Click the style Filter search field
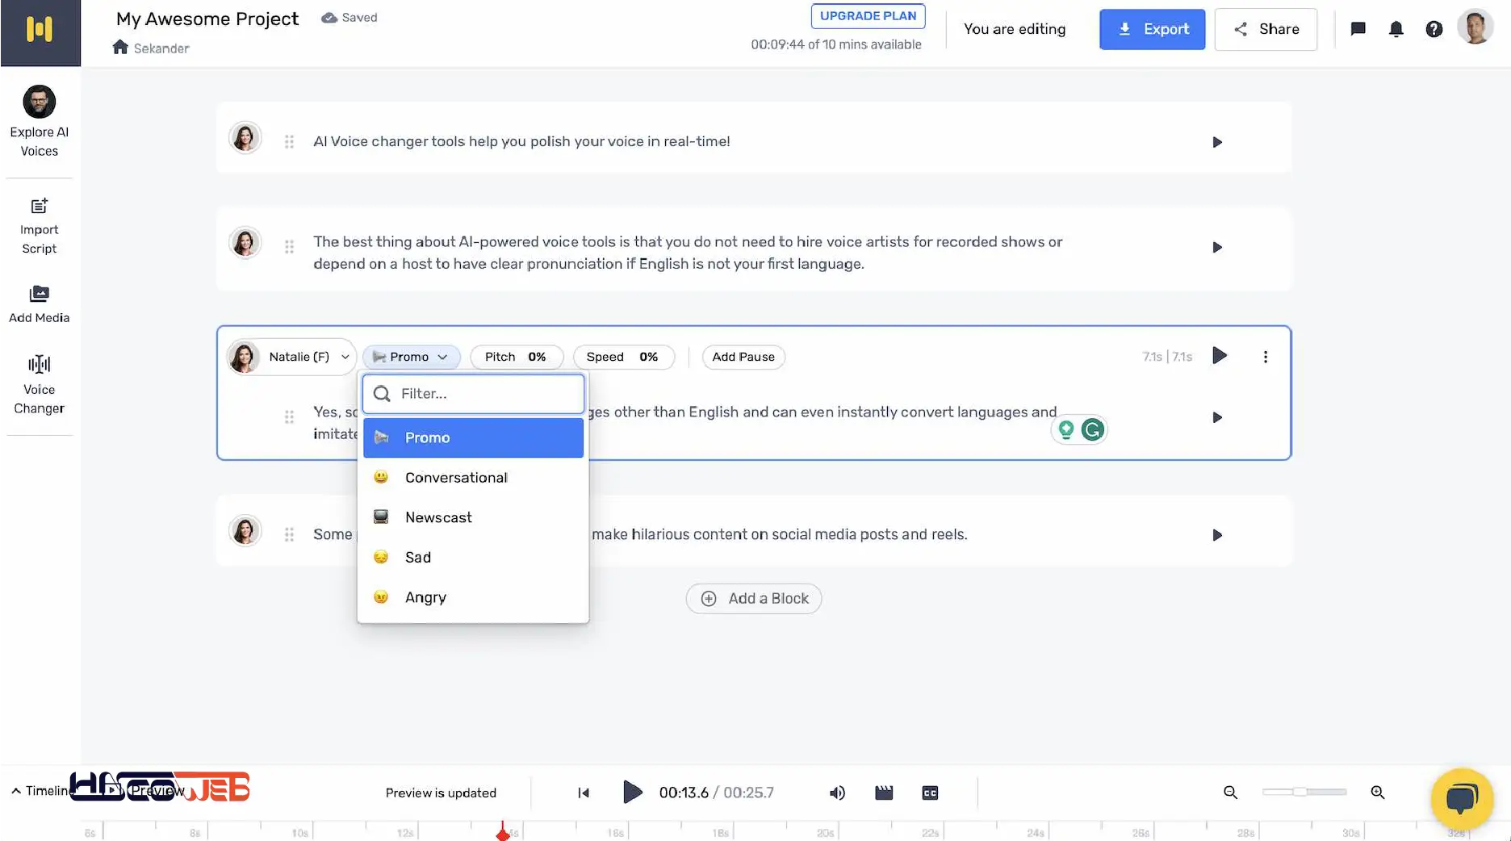 (473, 394)
